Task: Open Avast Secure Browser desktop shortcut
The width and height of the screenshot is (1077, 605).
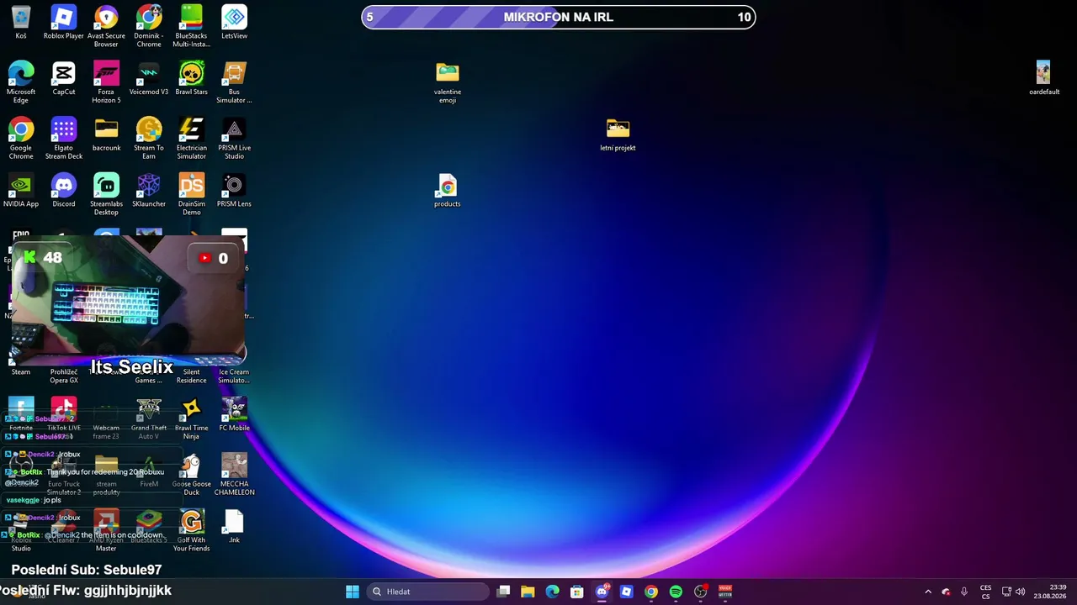Action: [106, 26]
